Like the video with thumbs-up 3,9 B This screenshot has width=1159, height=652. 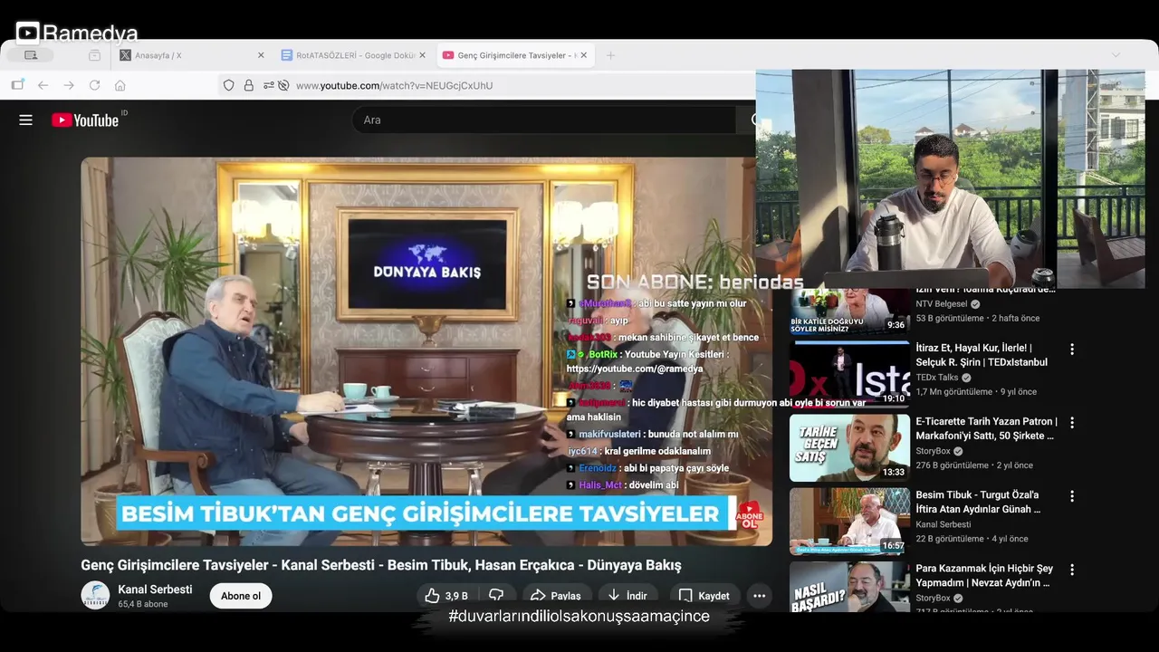click(x=446, y=596)
